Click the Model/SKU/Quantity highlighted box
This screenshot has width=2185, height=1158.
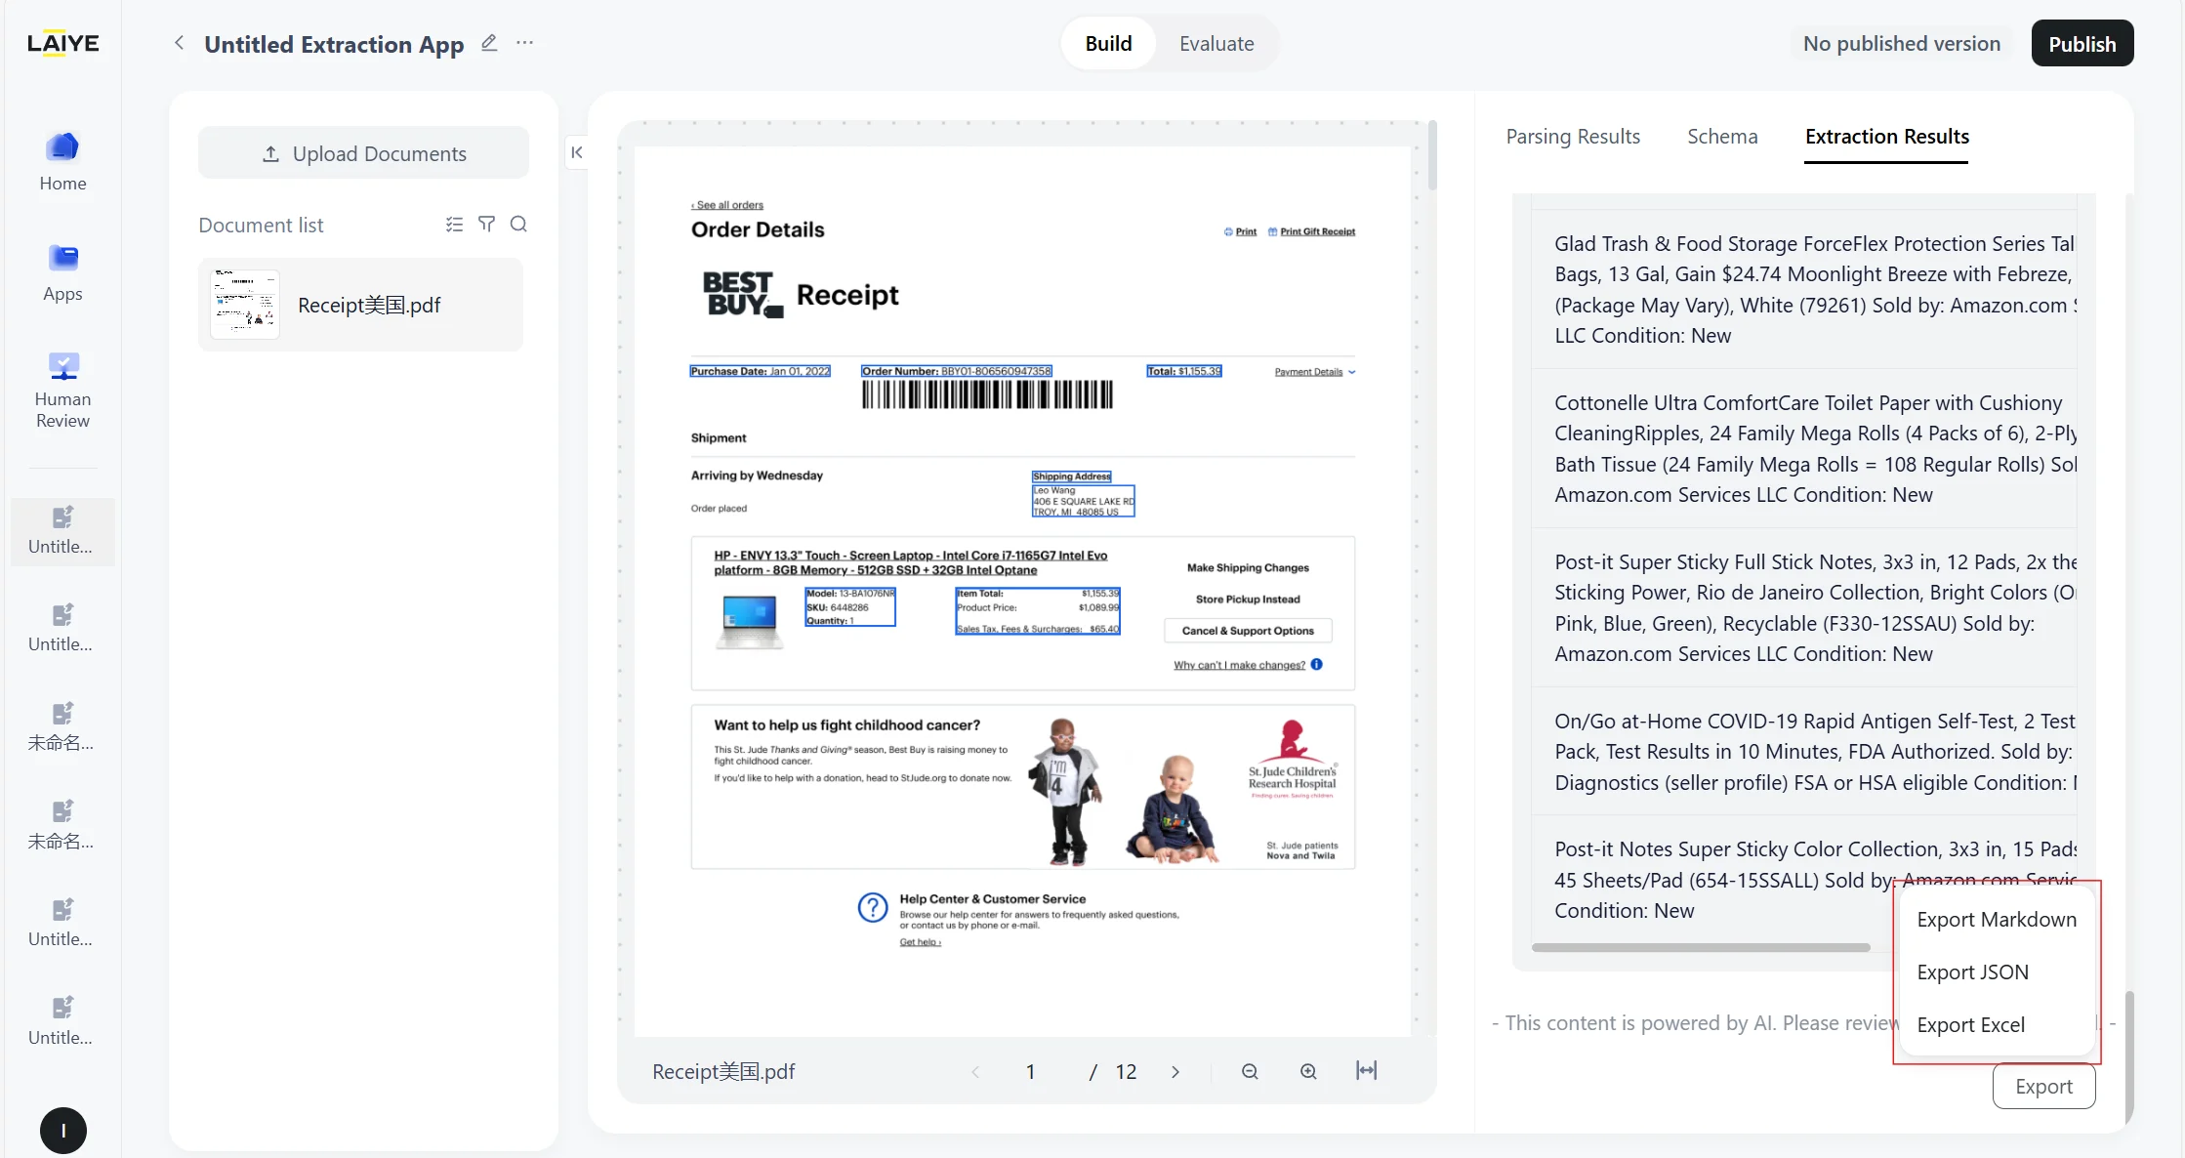[850, 606]
